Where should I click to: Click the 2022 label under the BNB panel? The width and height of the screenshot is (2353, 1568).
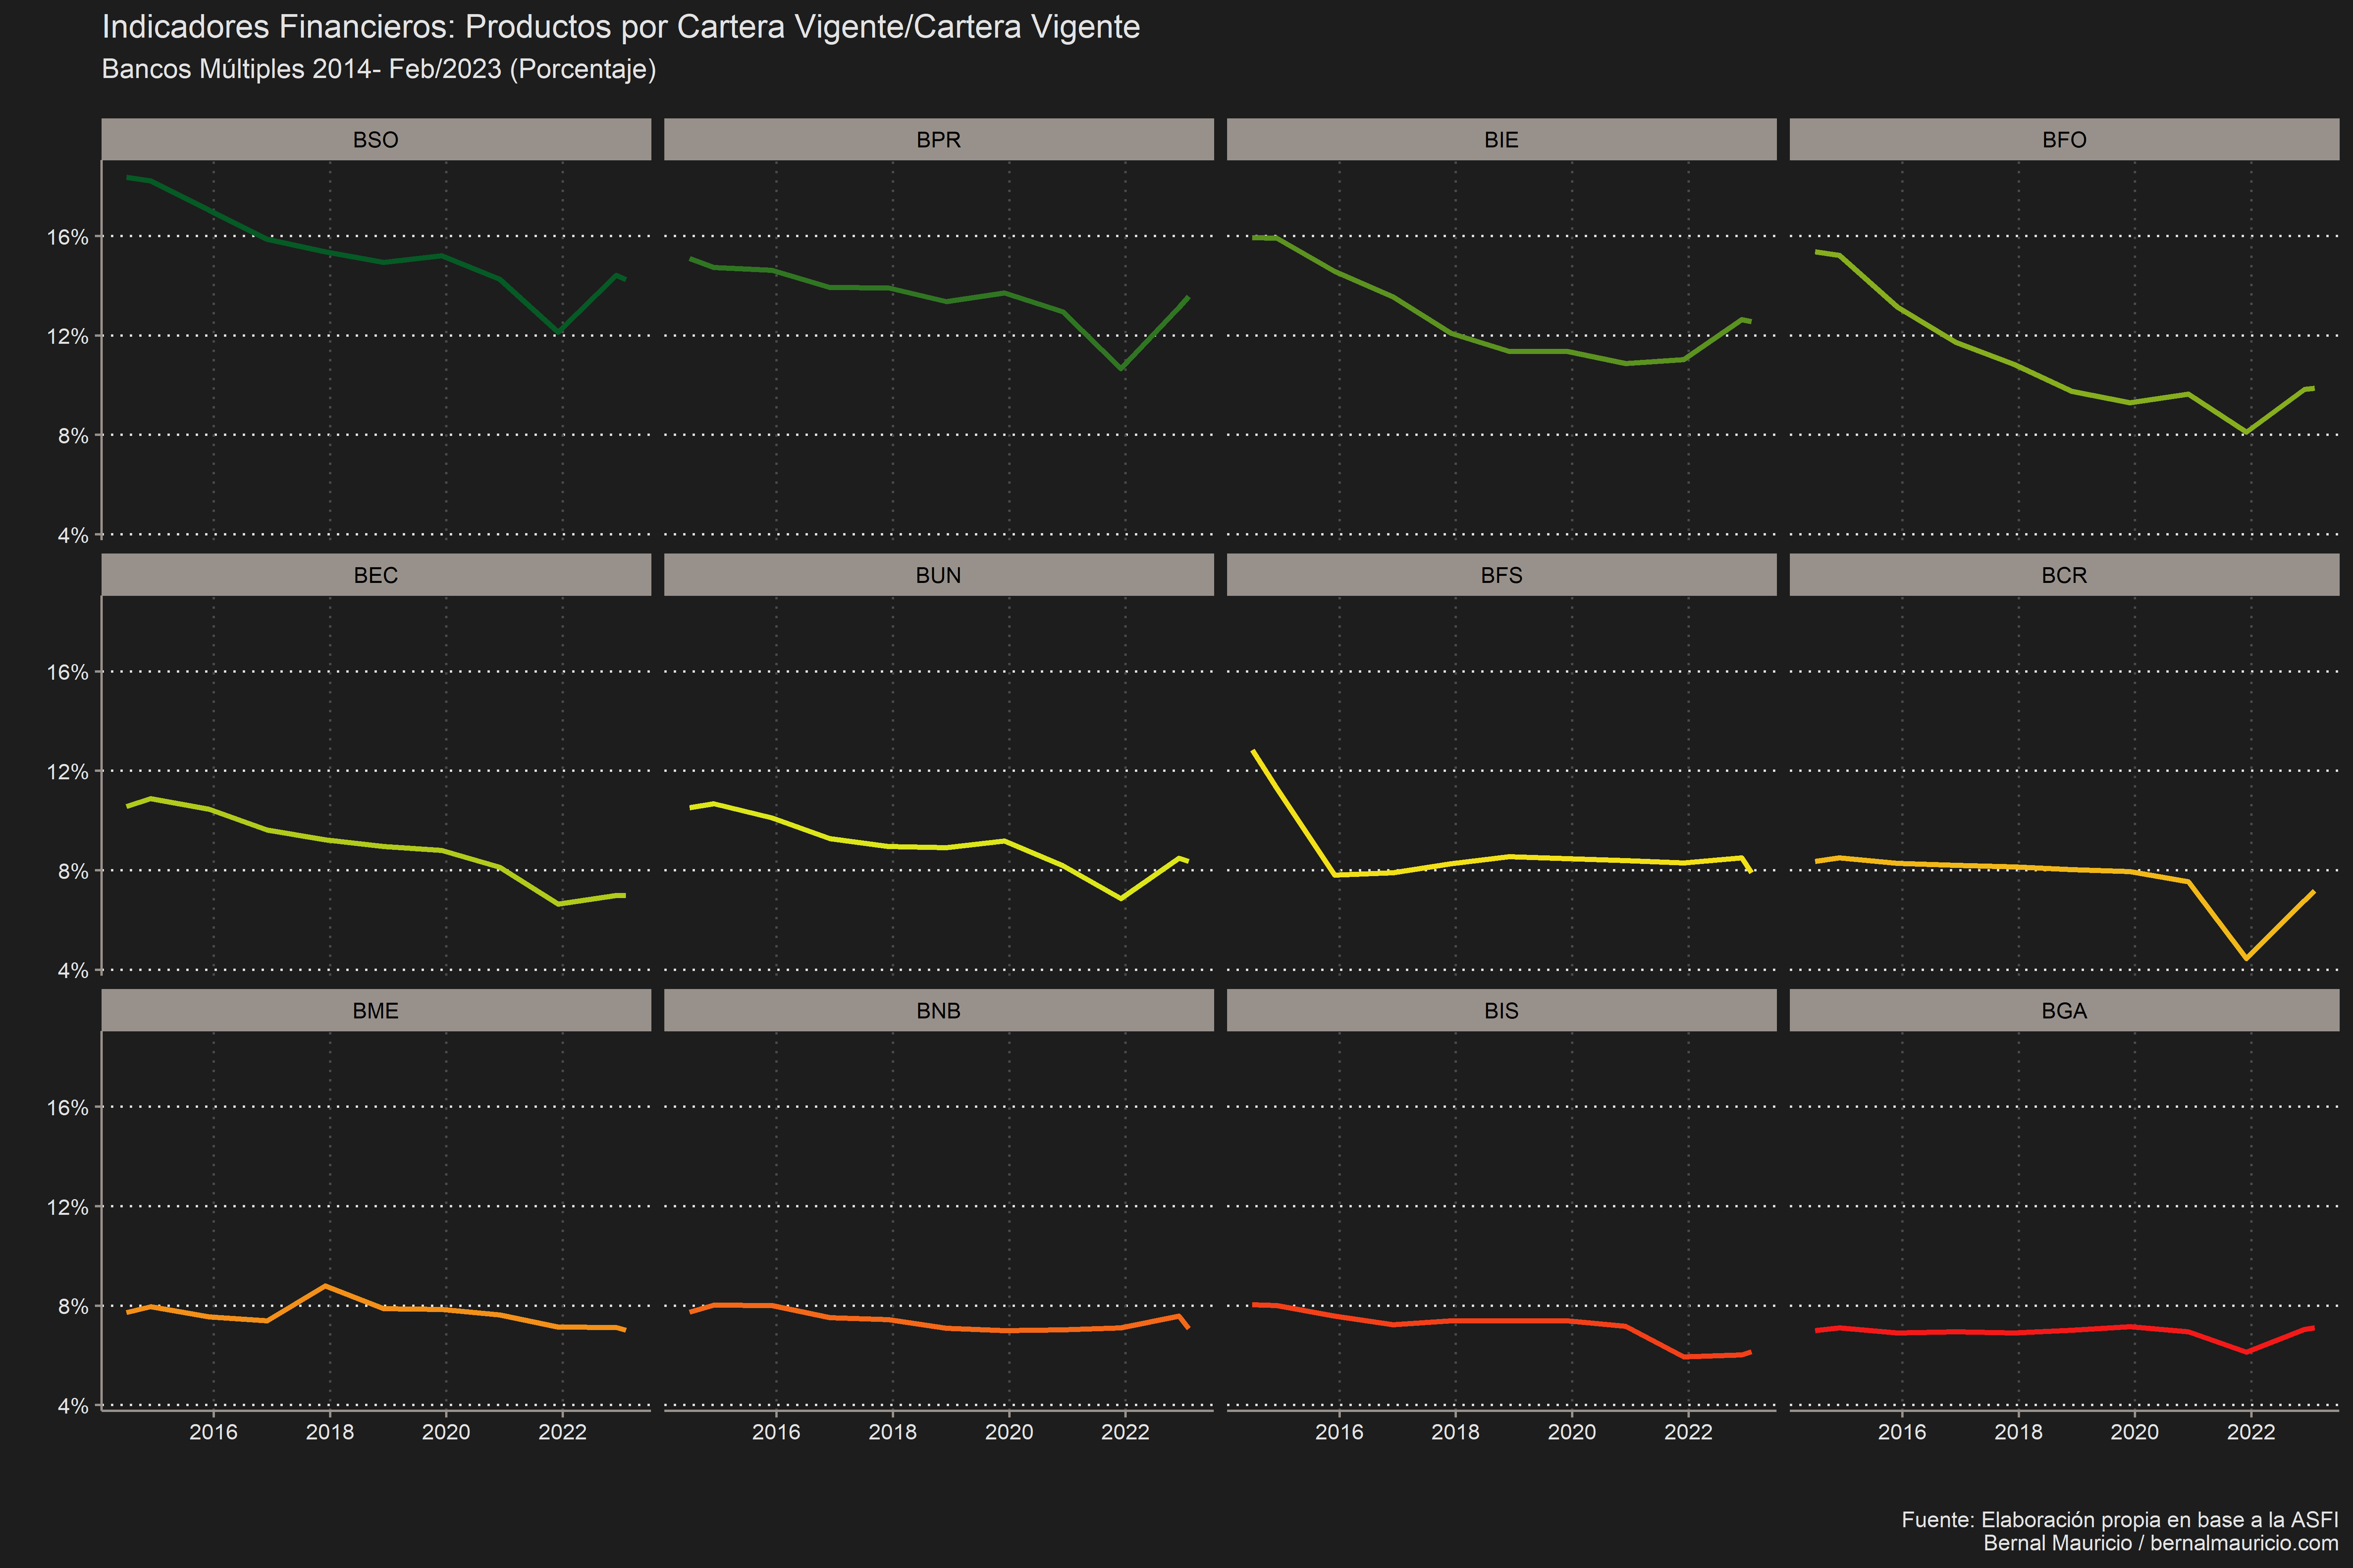[1126, 1432]
